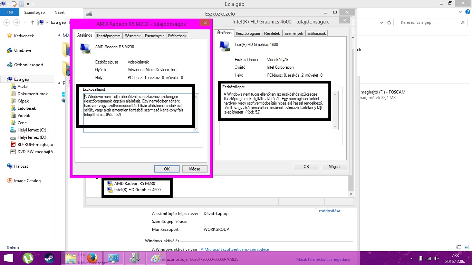This screenshot has width=472, height=265.
Task: Open the Explorer Help question mark icon
Action: click(468, 12)
